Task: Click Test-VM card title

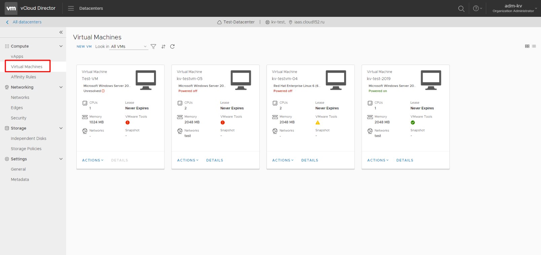Action: point(90,79)
